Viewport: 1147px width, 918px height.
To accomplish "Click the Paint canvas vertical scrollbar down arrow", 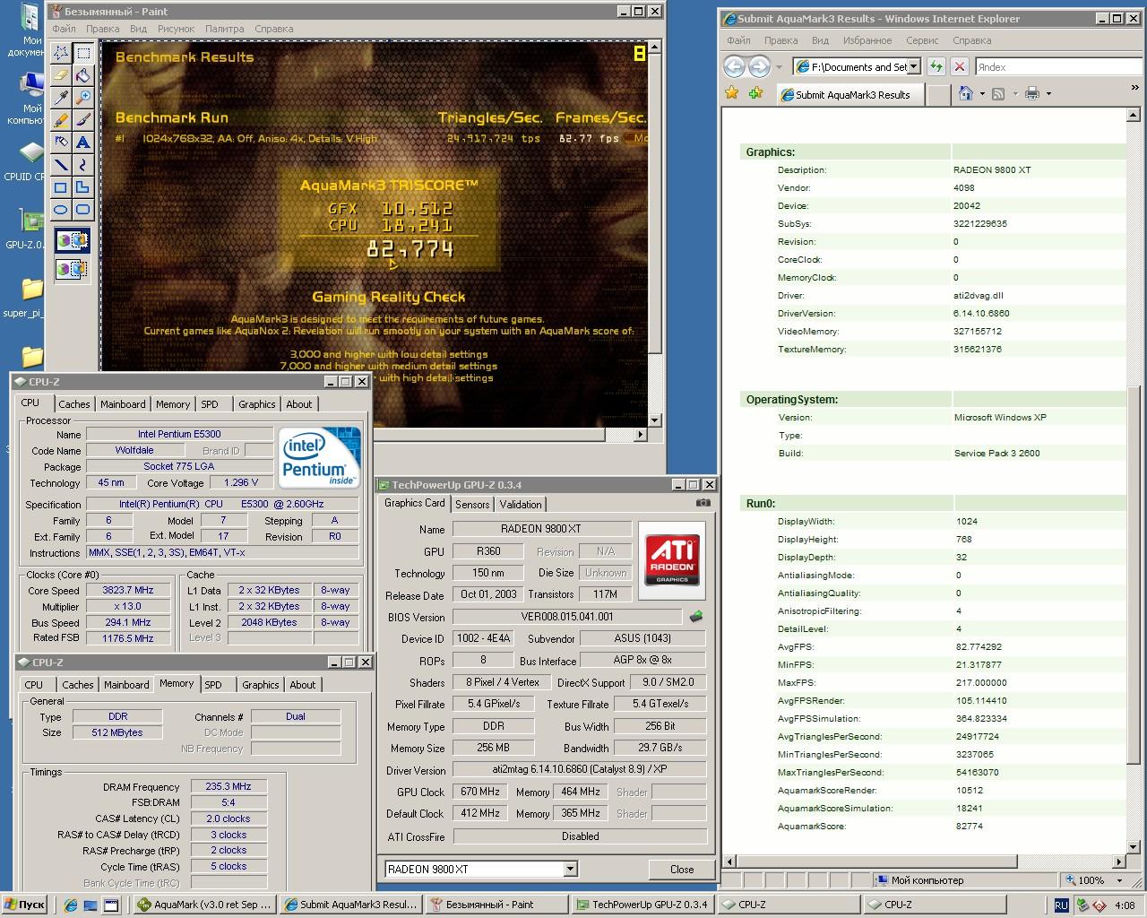I will 655,420.
